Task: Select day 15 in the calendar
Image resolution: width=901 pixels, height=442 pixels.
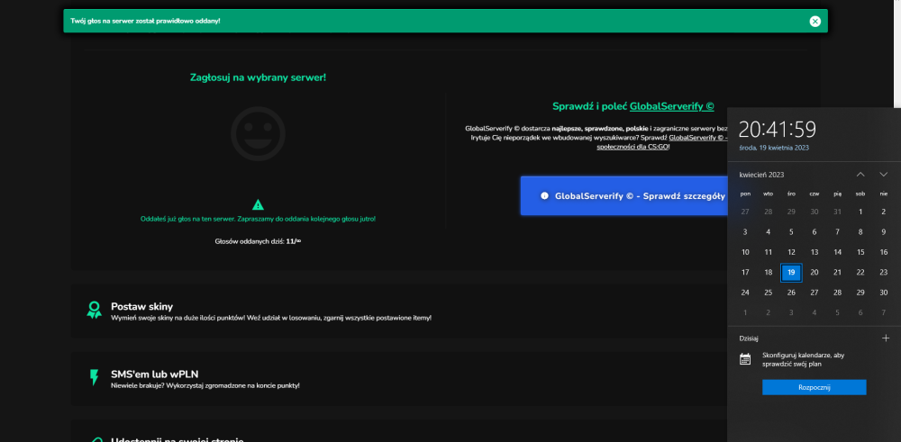Action: (x=860, y=252)
